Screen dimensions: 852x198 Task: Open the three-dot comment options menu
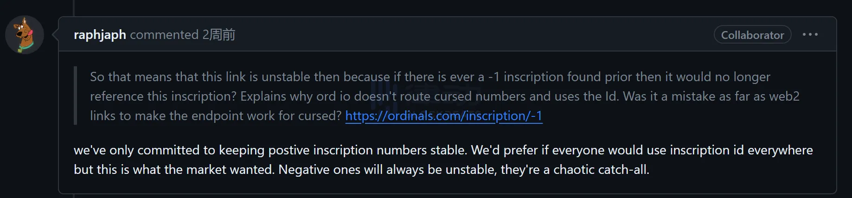coord(810,35)
